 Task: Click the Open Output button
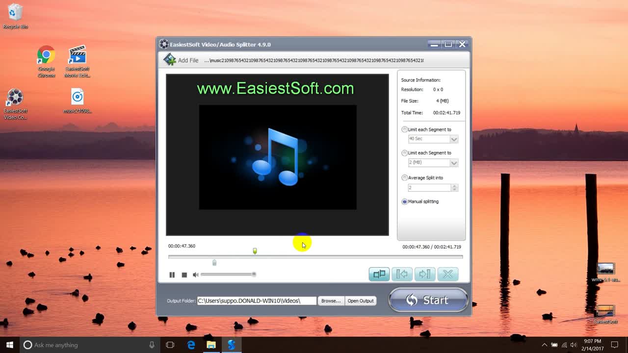[361, 301]
